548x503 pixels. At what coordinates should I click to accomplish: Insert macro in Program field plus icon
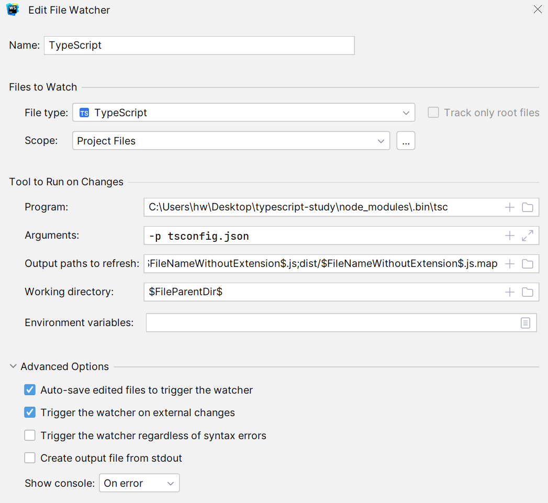(510, 207)
